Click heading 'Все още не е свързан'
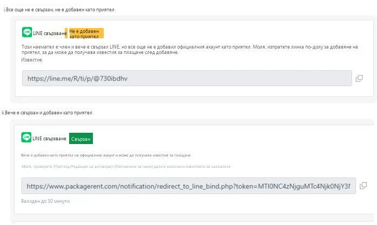377x225 pixels. click(59, 10)
